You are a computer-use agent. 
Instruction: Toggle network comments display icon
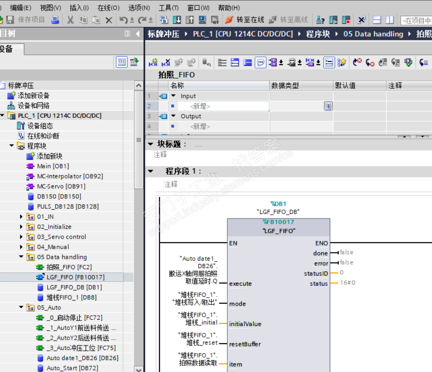tap(260, 62)
